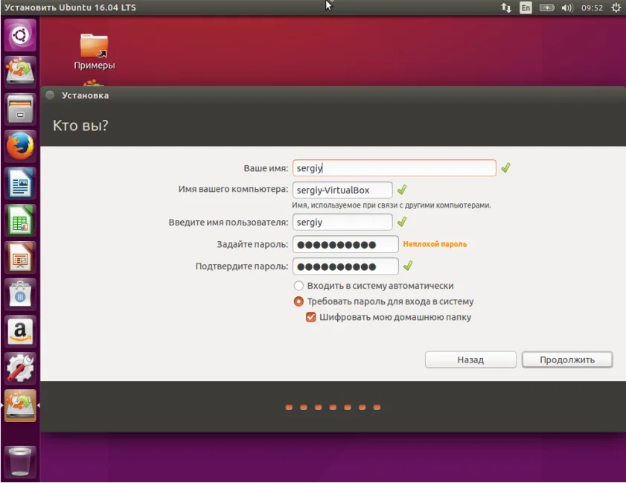Open the Amazon launcher icon
Image resolution: width=626 pixels, height=483 pixels.
tap(20, 332)
